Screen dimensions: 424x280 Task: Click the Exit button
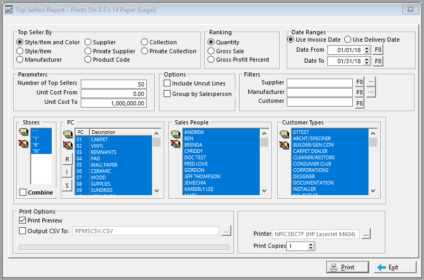395,267
